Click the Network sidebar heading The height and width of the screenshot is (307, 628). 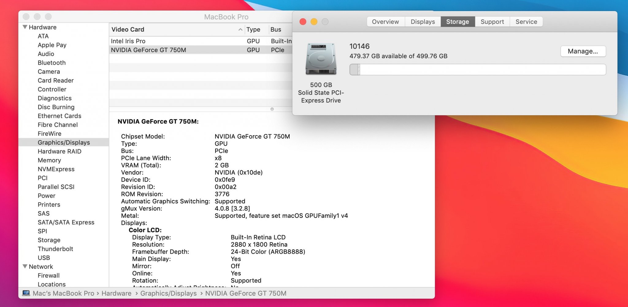tap(41, 267)
